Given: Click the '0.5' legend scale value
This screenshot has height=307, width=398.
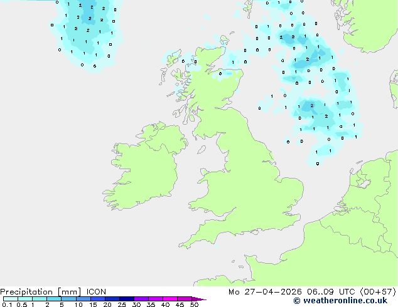Looking at the screenshot, I should point(22,304).
